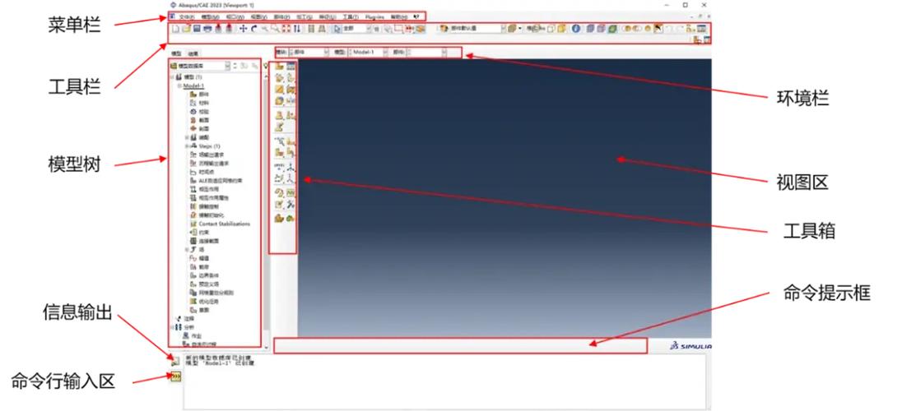Image resolution: width=902 pixels, height=411 pixels.
Task: Click the Auto-Fit View icon
Action: click(286, 29)
